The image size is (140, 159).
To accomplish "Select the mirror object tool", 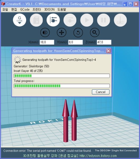I will tap(45, 33).
